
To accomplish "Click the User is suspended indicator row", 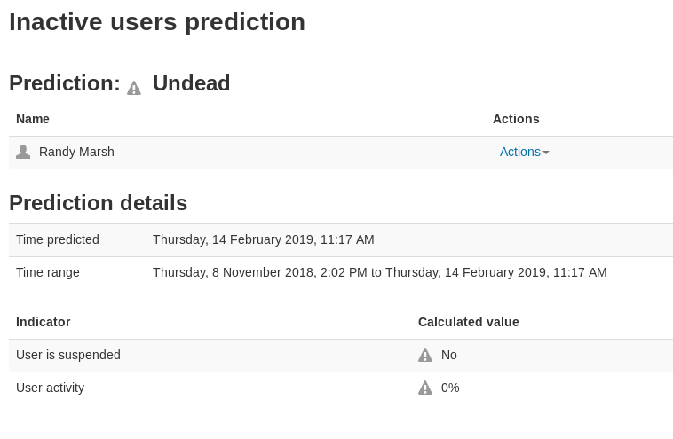I will [x=341, y=356].
